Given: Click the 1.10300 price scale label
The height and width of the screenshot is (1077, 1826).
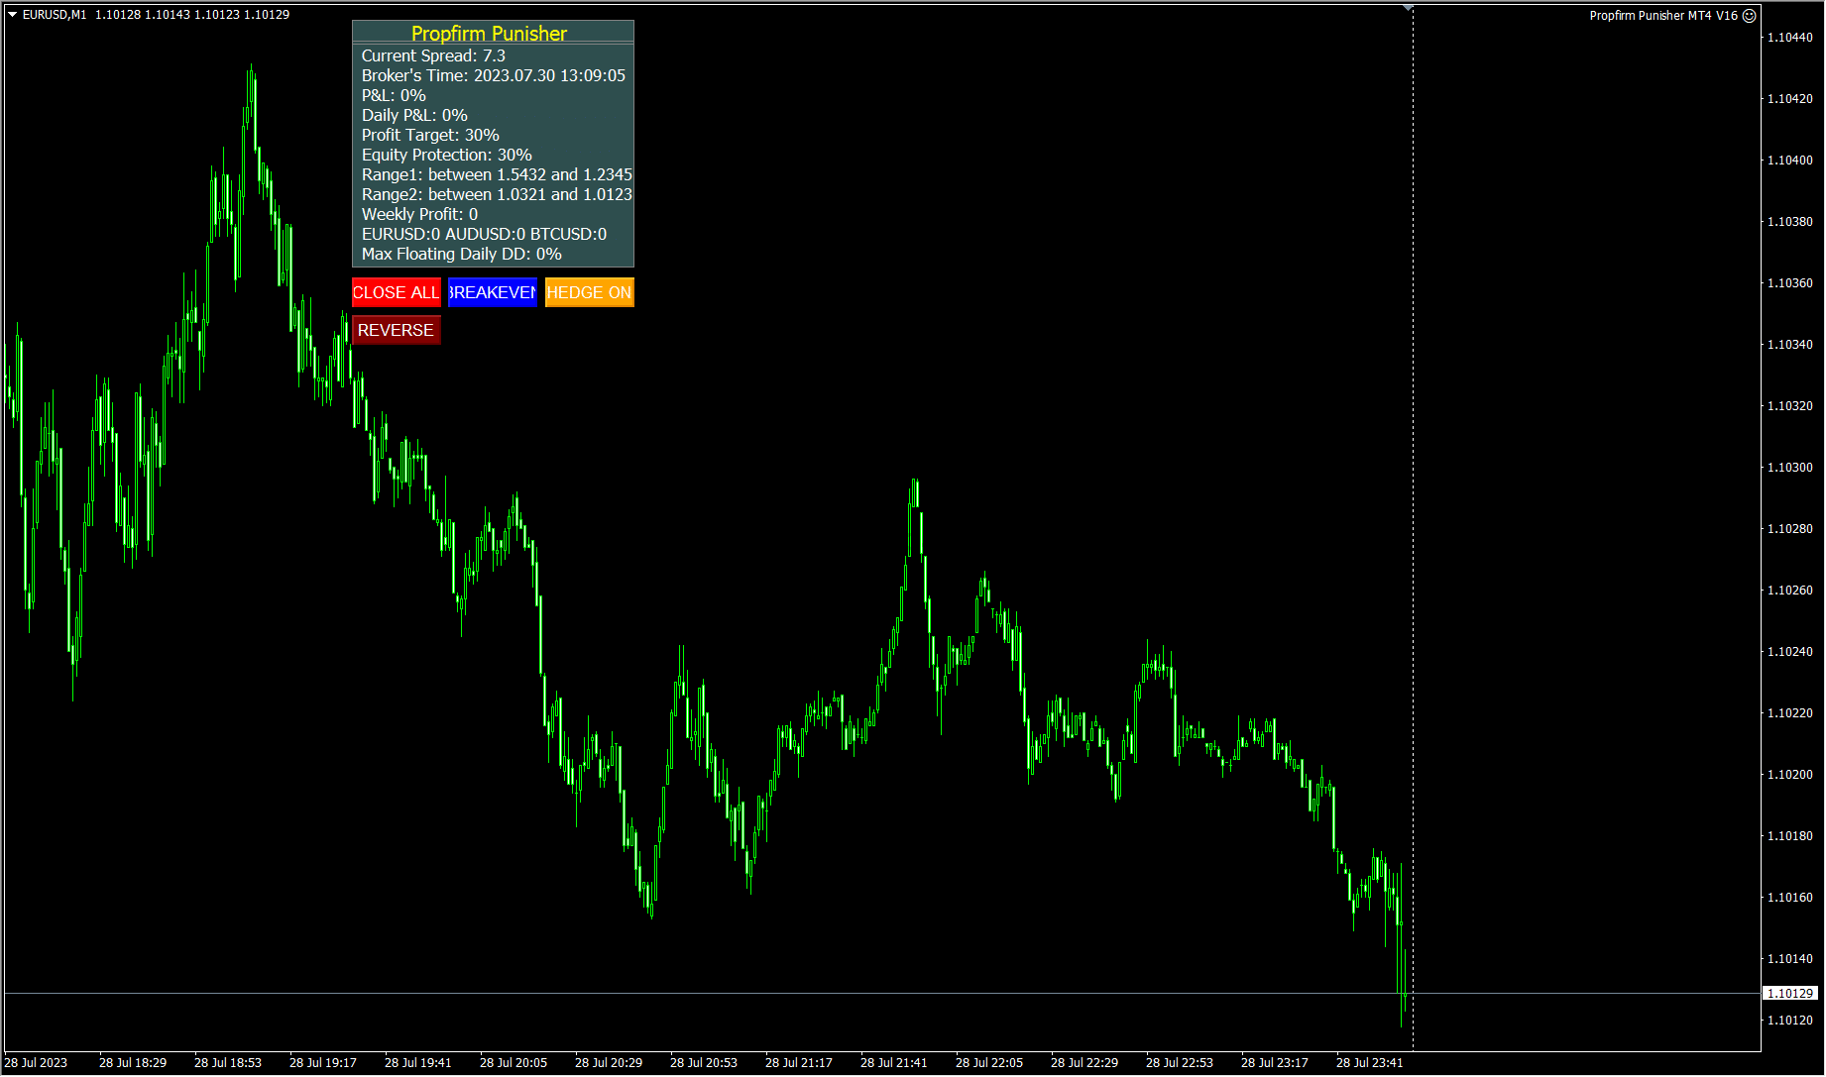Looking at the screenshot, I should 1789,468.
